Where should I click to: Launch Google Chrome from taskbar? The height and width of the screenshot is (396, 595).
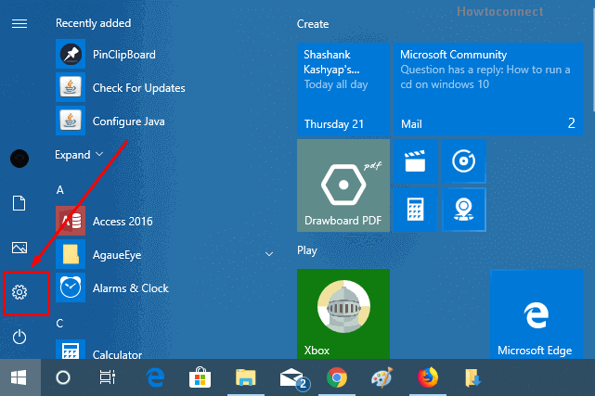[x=337, y=377]
